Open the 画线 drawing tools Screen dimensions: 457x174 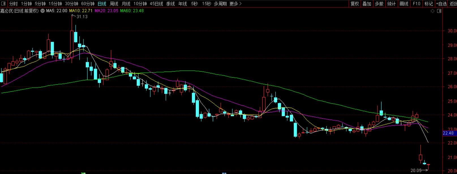[x=404, y=4]
